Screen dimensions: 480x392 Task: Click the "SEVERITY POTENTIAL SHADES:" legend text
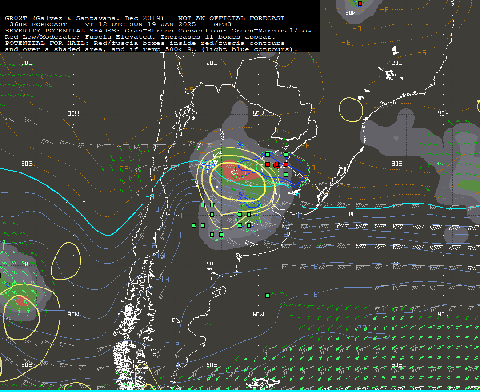click(x=63, y=31)
